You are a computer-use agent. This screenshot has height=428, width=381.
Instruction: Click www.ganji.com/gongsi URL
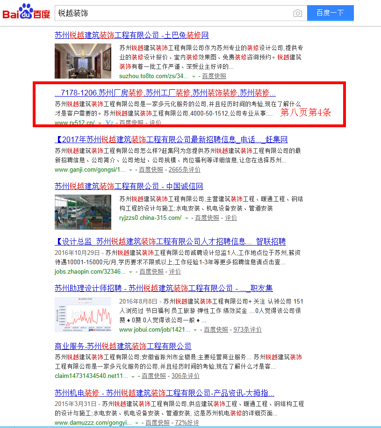90,169
